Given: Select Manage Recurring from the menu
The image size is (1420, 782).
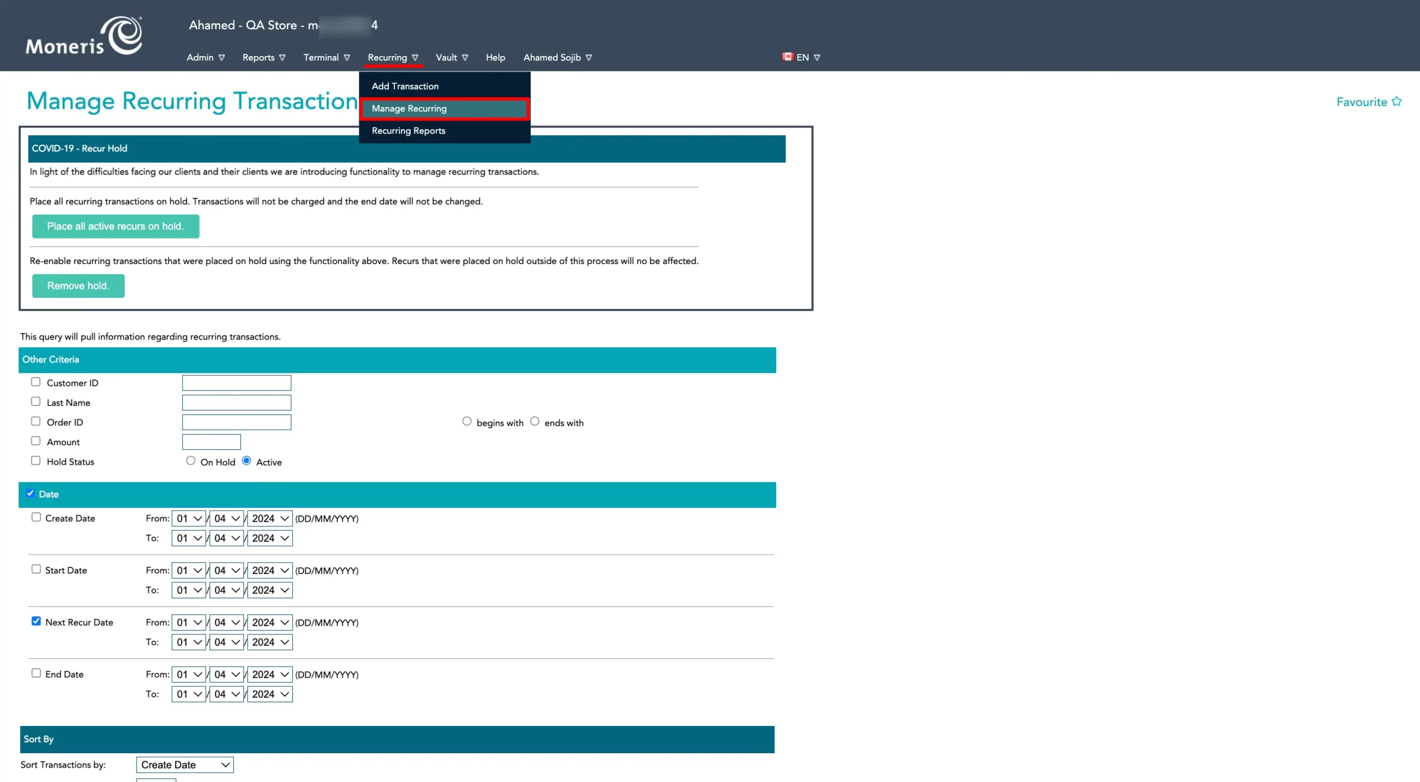Looking at the screenshot, I should pyautogui.click(x=409, y=108).
